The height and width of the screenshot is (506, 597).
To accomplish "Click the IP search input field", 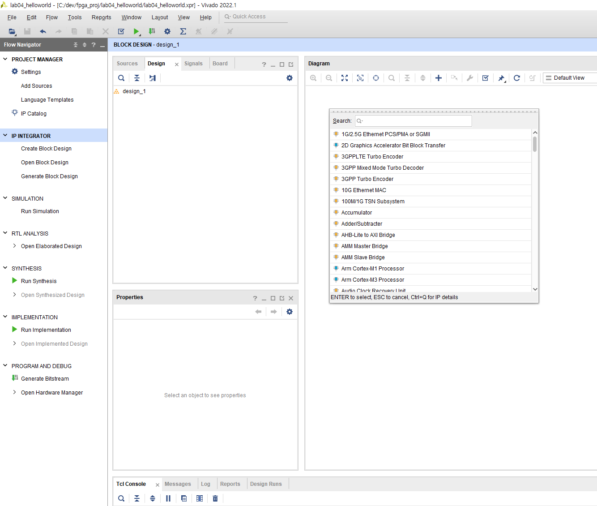I will click(414, 121).
